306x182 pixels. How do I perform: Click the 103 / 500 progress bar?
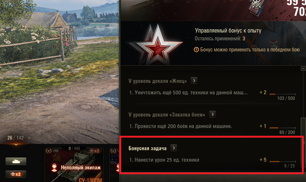283,94
